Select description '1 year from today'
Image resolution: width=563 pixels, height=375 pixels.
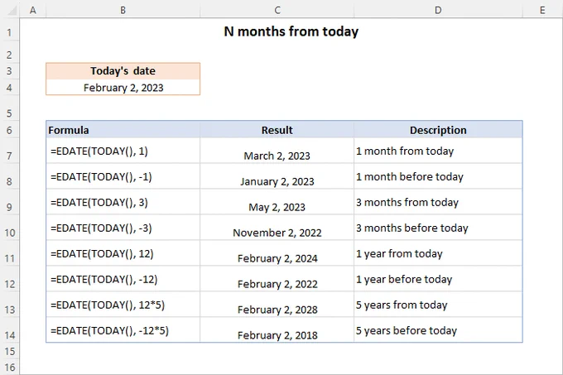[438, 253]
